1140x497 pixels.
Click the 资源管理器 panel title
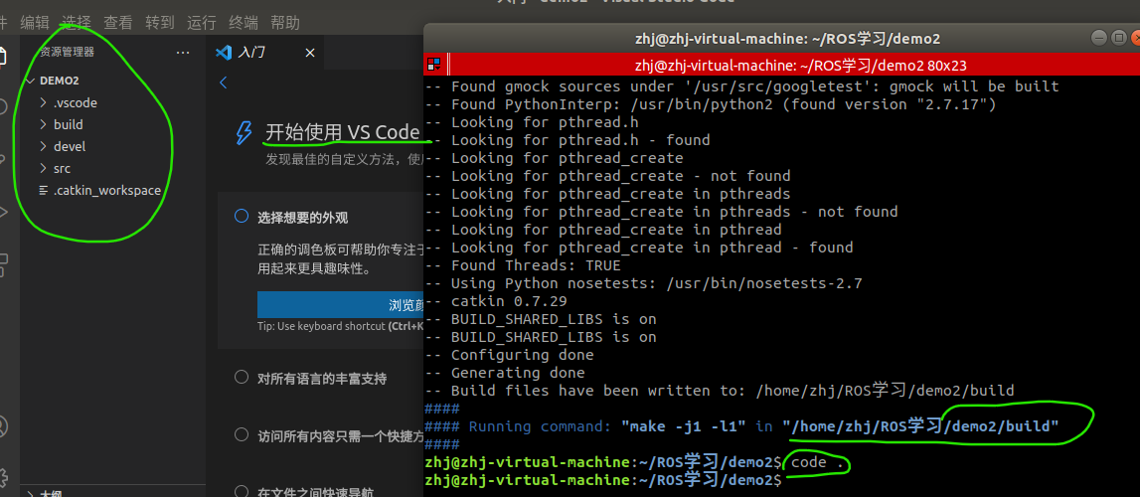tap(67, 52)
